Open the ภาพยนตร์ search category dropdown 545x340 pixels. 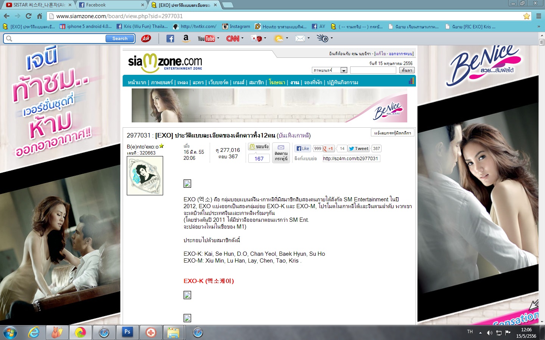point(329,70)
